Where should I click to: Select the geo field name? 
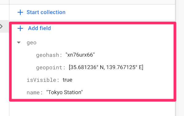(32, 43)
